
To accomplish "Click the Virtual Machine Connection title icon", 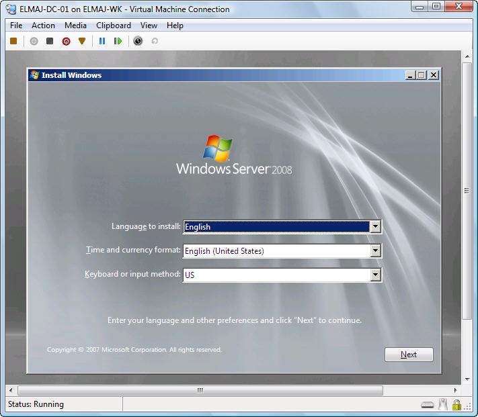I will pos(11,9).
